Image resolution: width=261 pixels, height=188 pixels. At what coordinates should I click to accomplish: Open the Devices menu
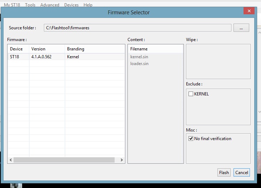pos(71,5)
